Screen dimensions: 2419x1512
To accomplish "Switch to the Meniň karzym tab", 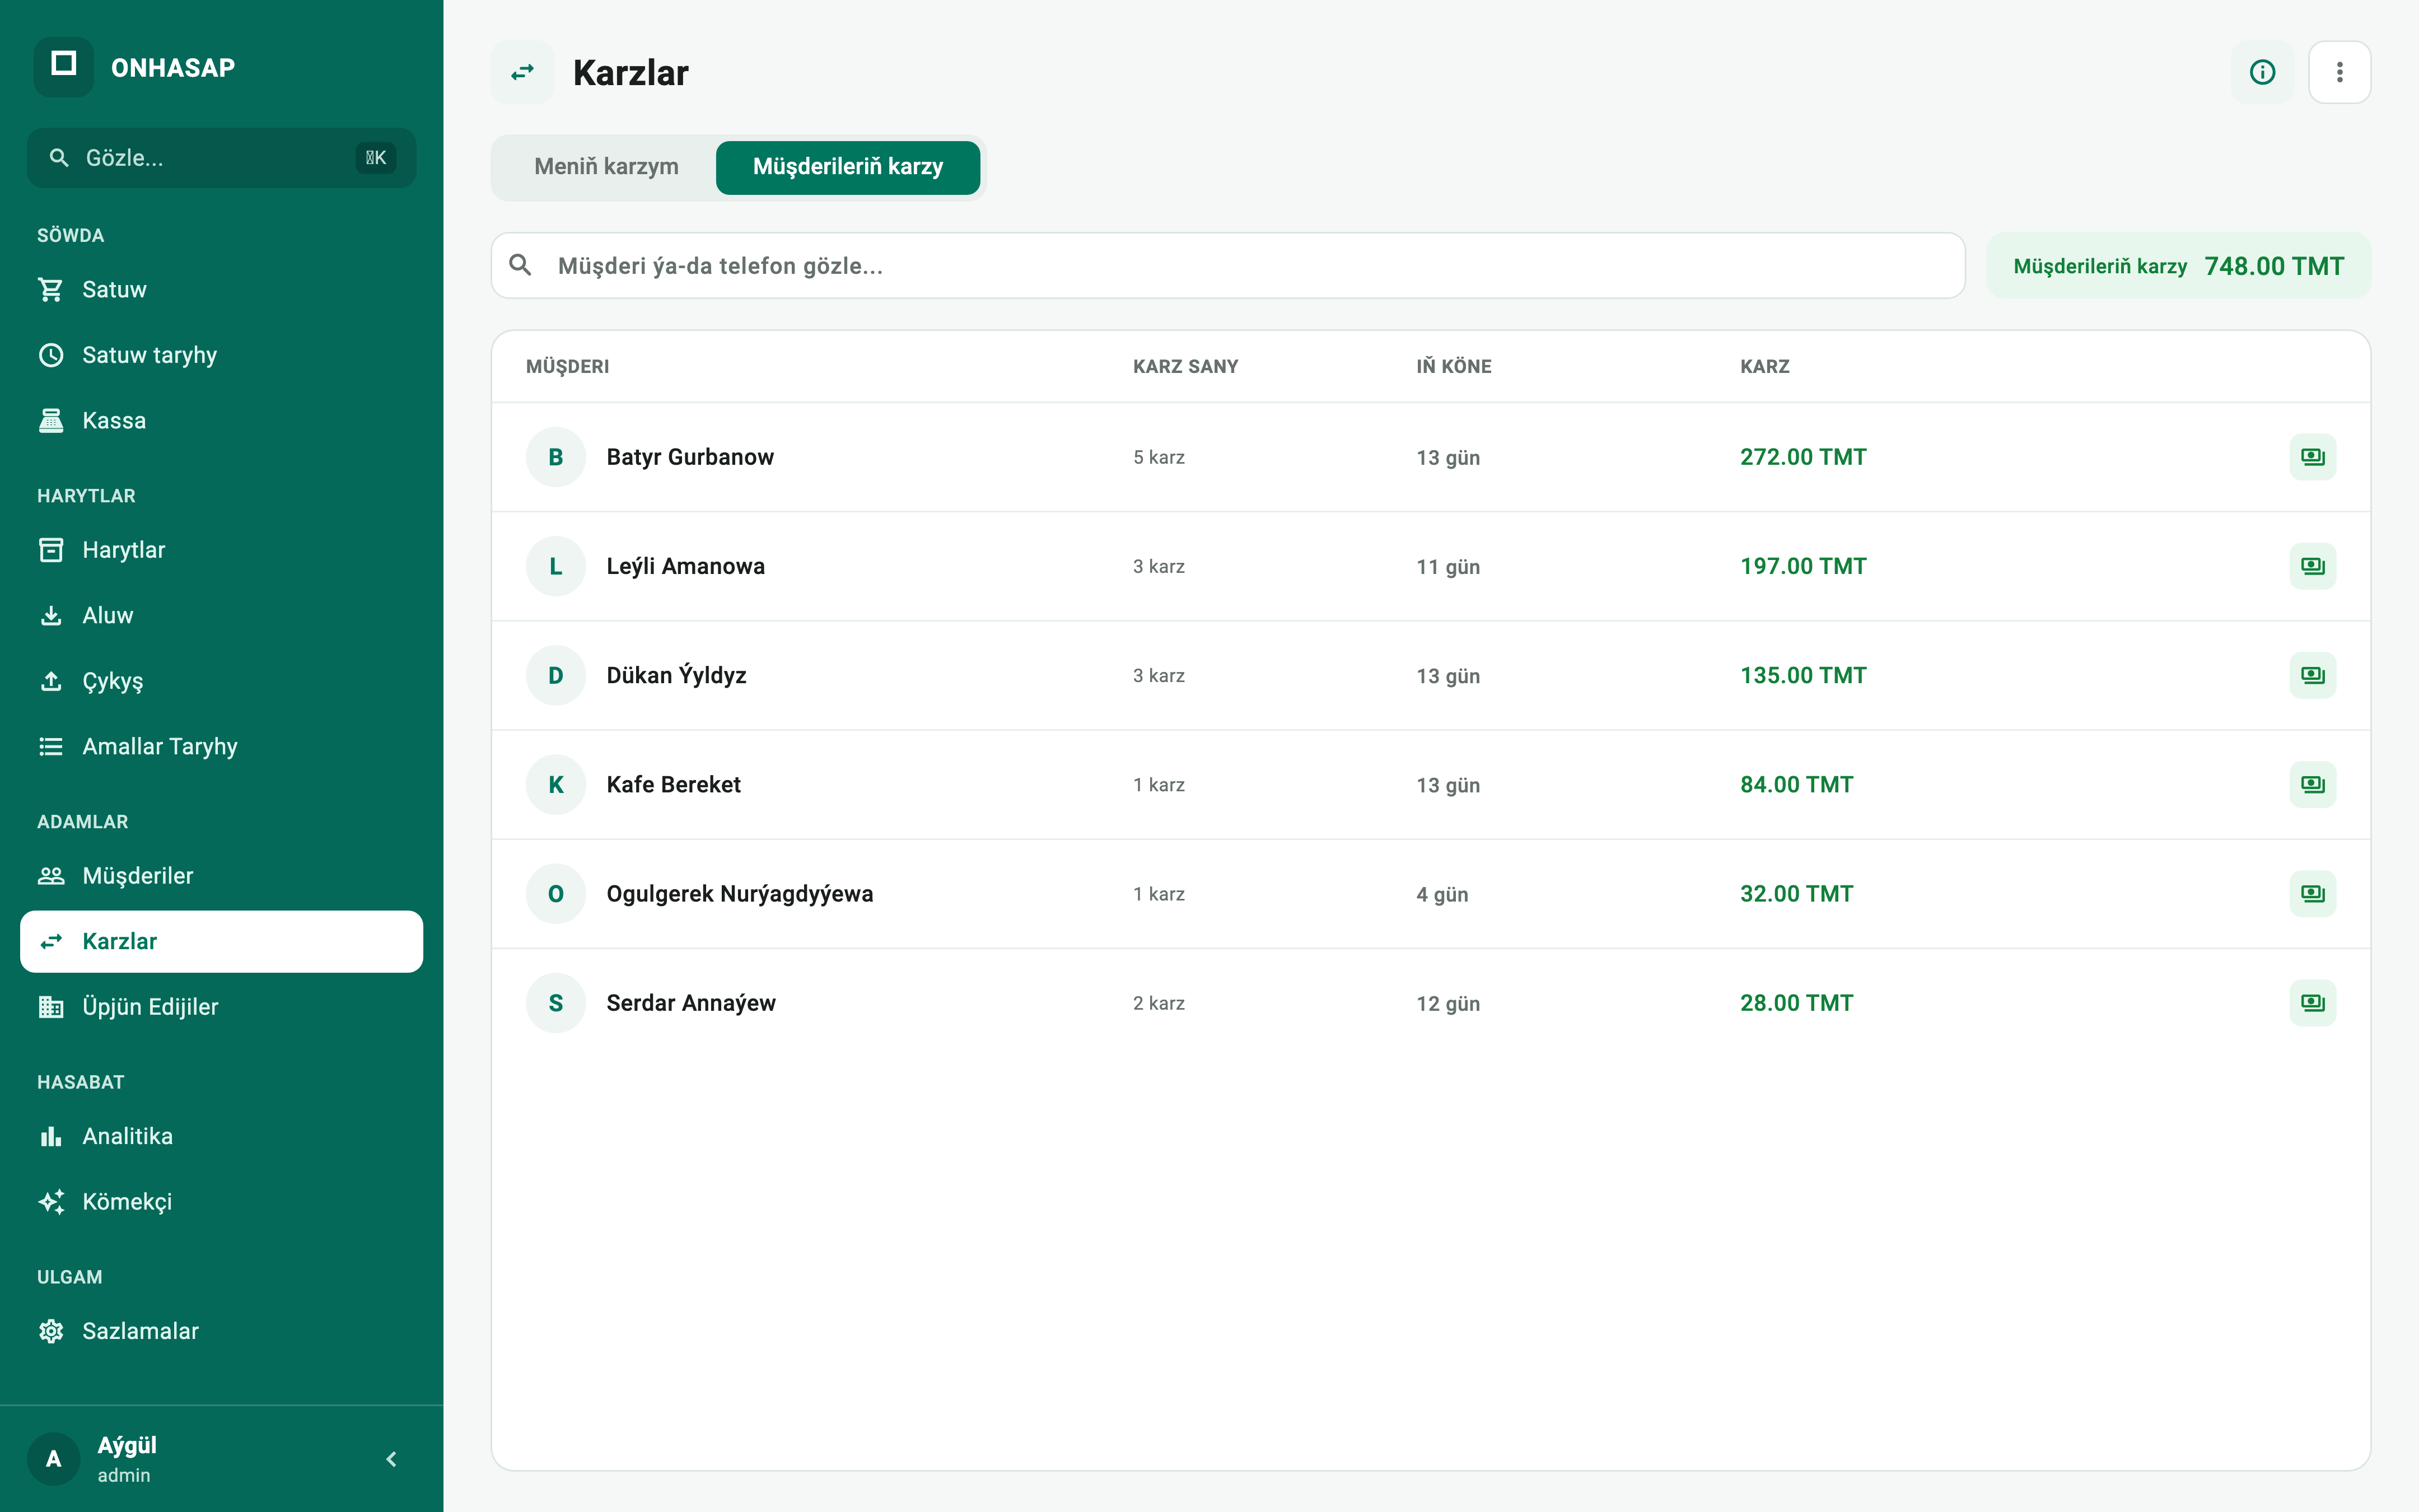I will click(606, 167).
